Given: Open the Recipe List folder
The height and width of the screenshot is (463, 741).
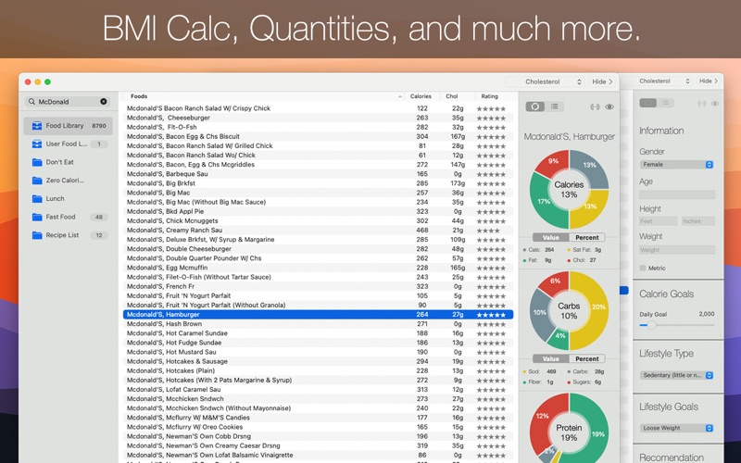Looking at the screenshot, I should (x=68, y=235).
